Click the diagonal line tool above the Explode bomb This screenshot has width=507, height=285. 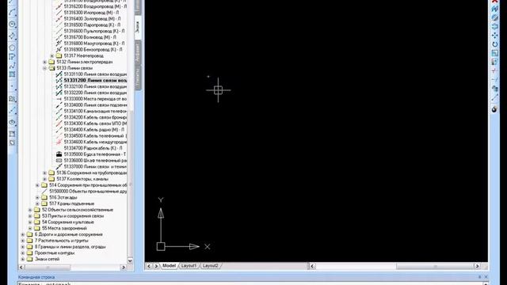coord(494,97)
